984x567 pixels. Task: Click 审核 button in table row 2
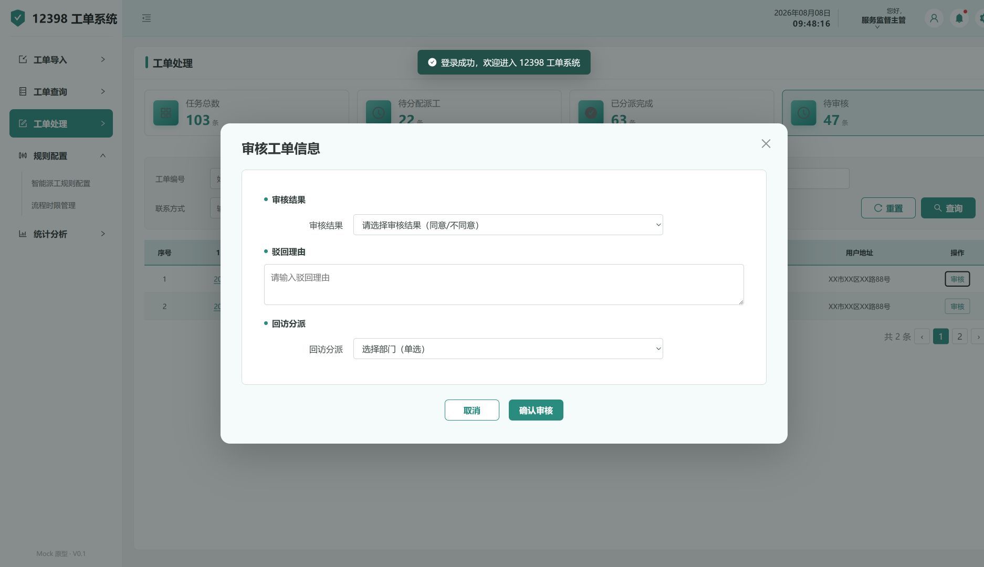(x=957, y=306)
